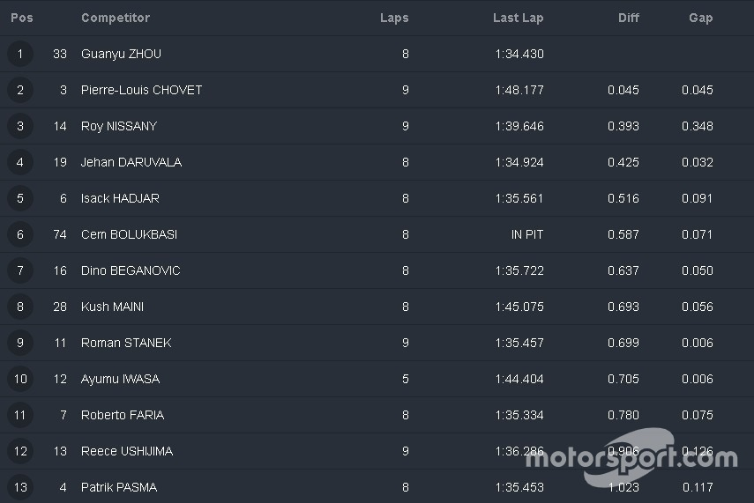Click the position 8 circle badge

coord(20,307)
